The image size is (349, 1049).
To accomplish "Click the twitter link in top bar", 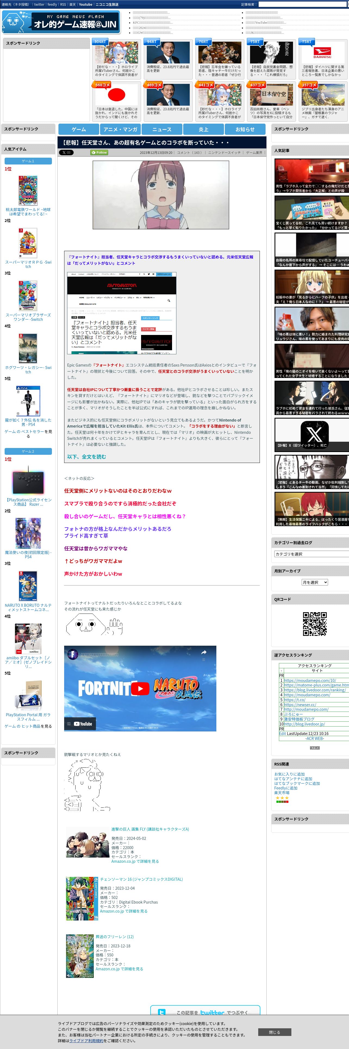I will [x=39, y=4].
